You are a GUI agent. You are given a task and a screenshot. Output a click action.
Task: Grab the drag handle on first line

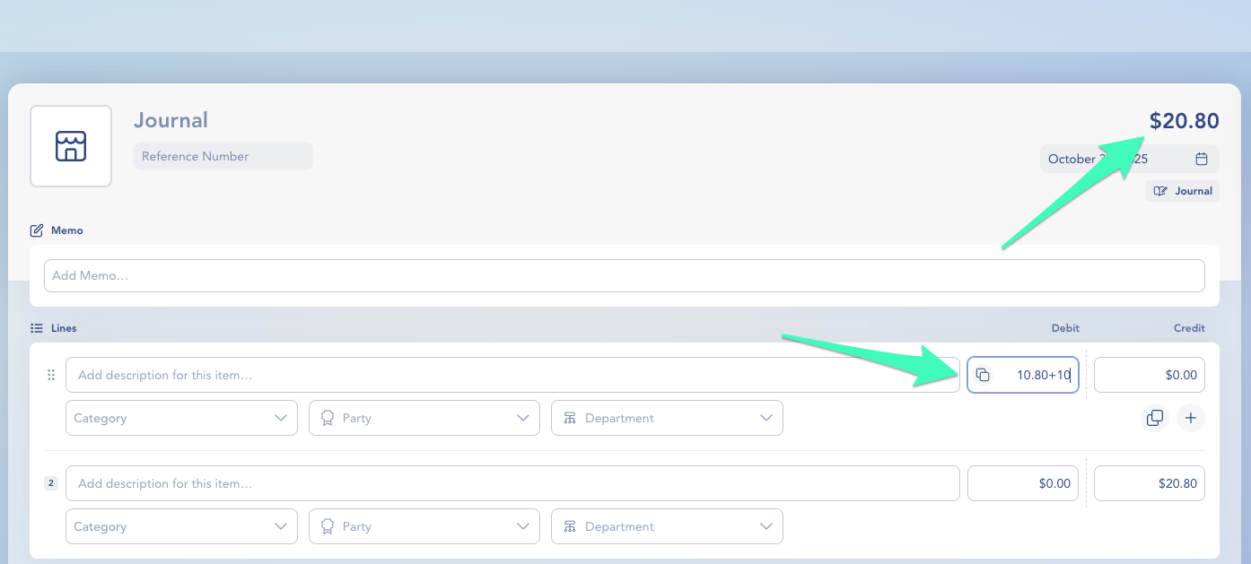[50, 375]
